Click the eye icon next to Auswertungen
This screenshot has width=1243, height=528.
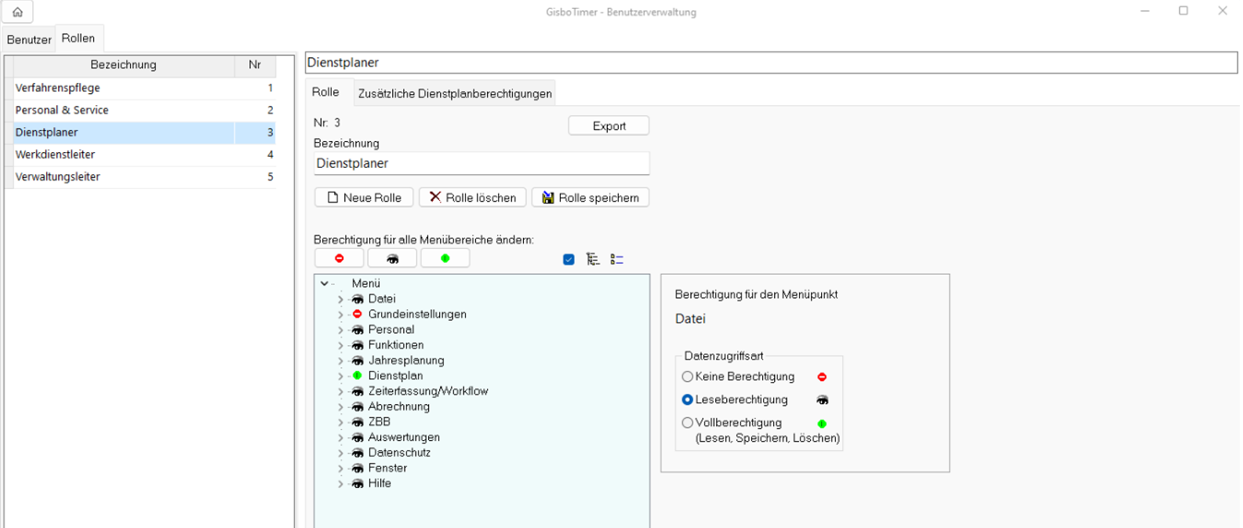[358, 437]
